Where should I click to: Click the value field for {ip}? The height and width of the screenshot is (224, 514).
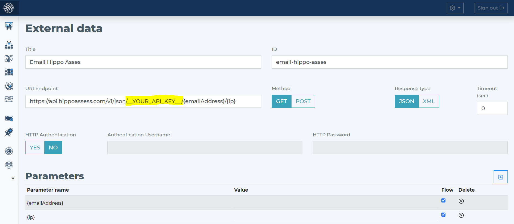pos(336,217)
